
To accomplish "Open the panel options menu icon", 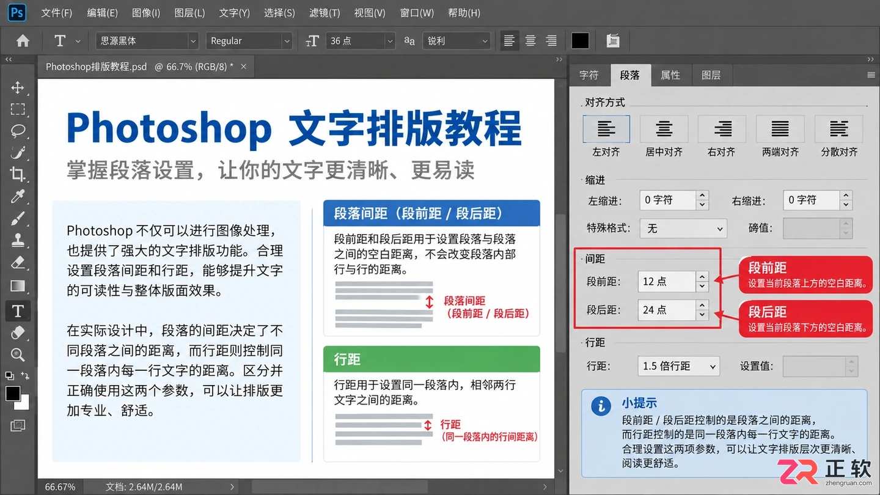I will point(871,75).
